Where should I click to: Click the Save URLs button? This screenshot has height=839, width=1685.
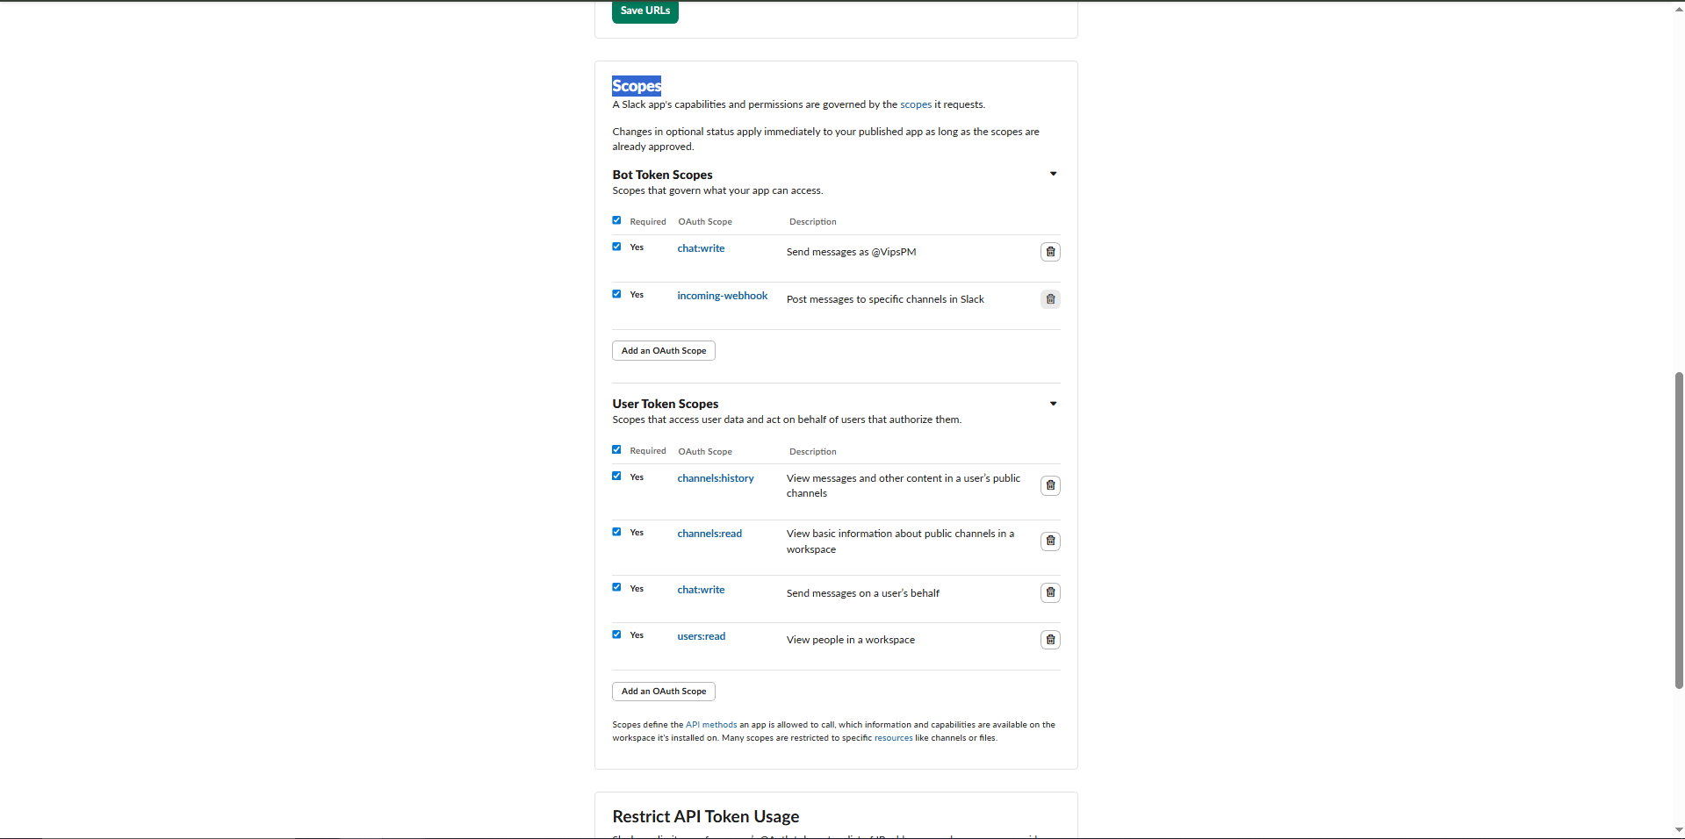pyautogui.click(x=644, y=11)
